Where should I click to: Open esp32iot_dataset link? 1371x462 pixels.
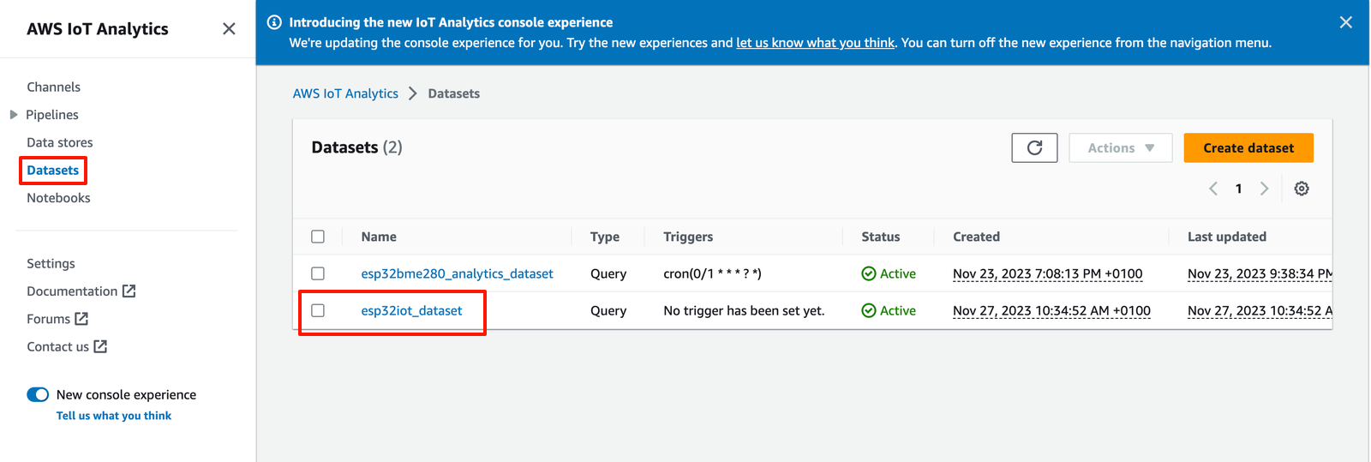[x=411, y=310]
